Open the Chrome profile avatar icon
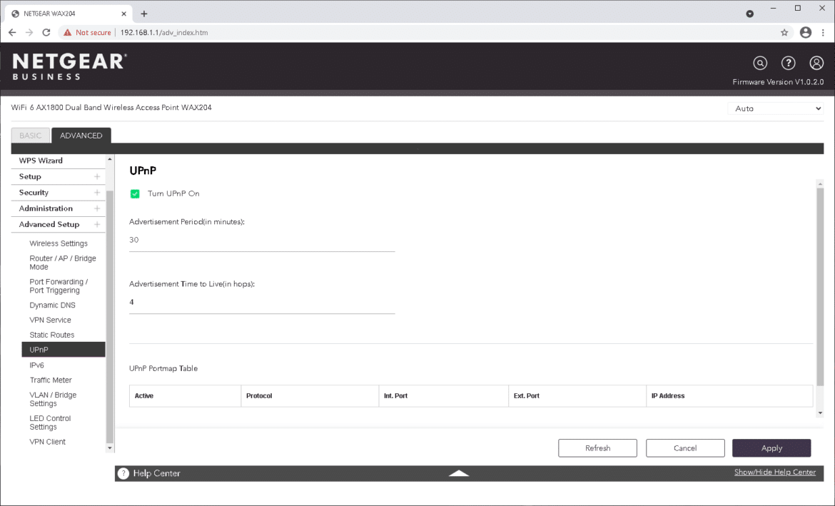 point(806,33)
